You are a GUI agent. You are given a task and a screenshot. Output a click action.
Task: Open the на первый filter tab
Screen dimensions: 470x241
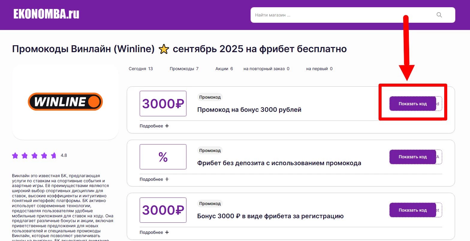tap(319, 69)
